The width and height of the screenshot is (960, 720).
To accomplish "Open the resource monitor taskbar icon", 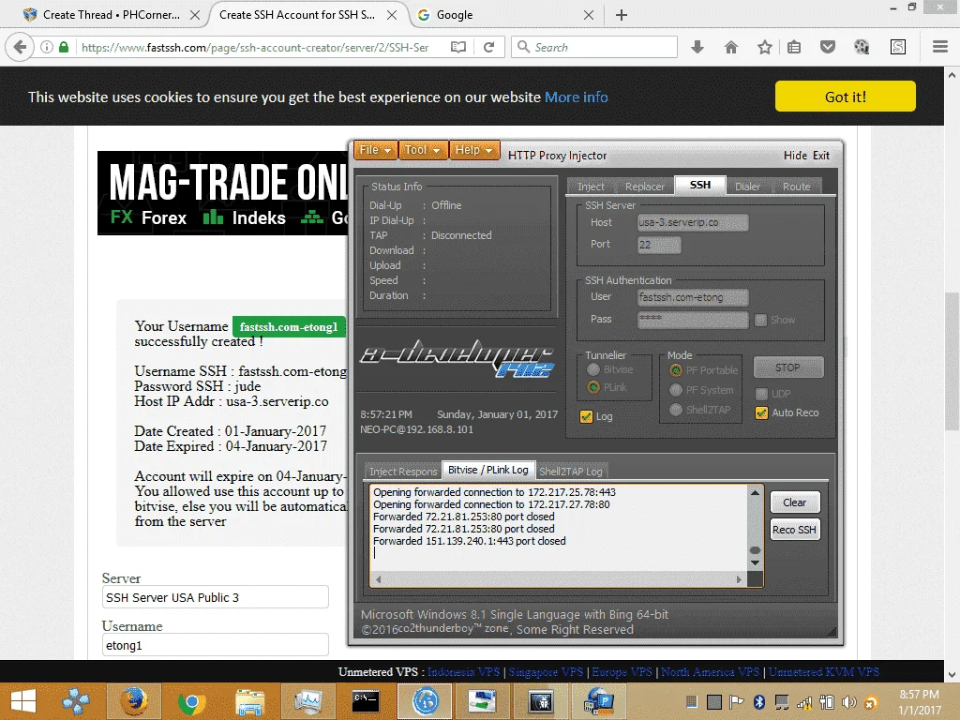I will [307, 701].
